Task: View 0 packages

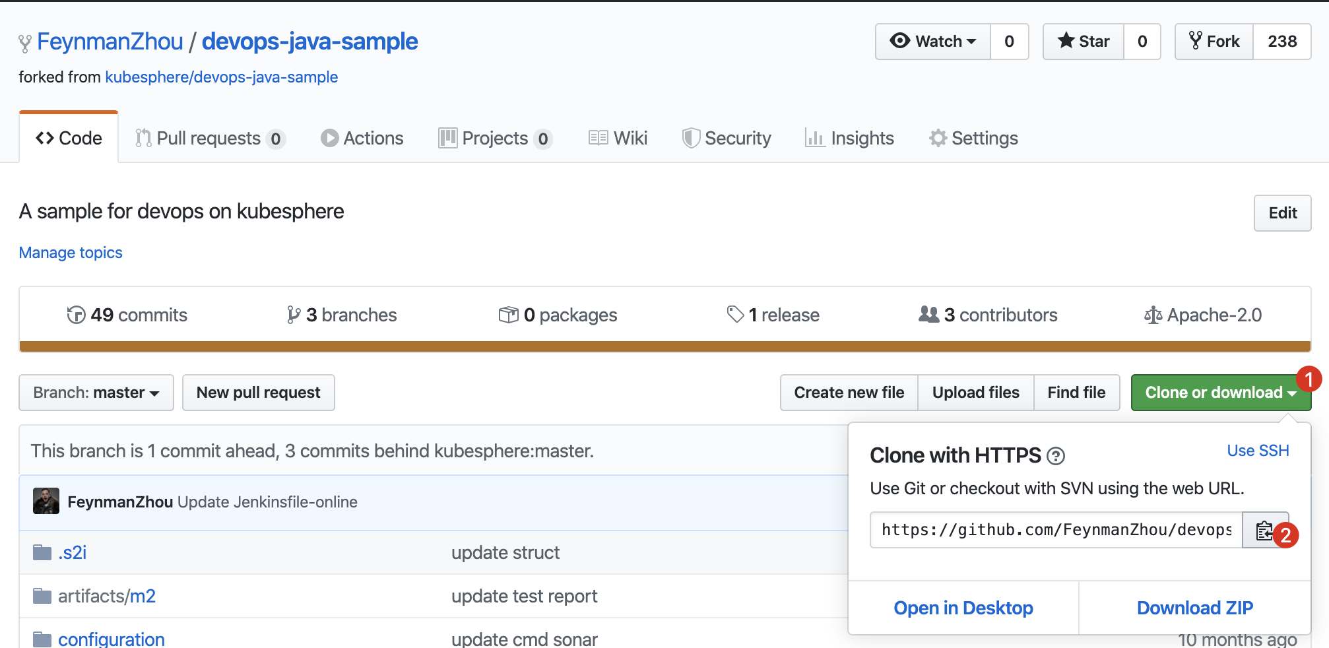Action: coord(558,315)
